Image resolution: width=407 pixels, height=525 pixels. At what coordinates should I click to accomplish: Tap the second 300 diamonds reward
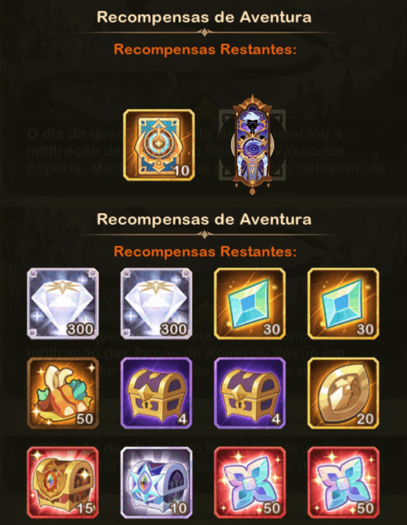[x=156, y=304]
